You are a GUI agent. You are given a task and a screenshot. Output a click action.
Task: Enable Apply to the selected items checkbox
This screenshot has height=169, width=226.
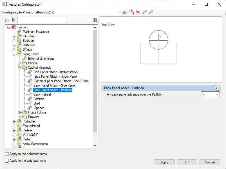[x=7, y=154]
